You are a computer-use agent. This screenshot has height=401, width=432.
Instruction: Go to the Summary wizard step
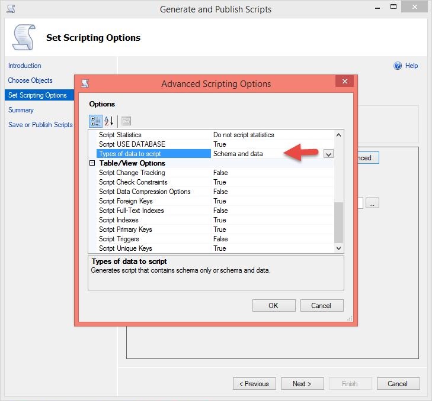21,110
